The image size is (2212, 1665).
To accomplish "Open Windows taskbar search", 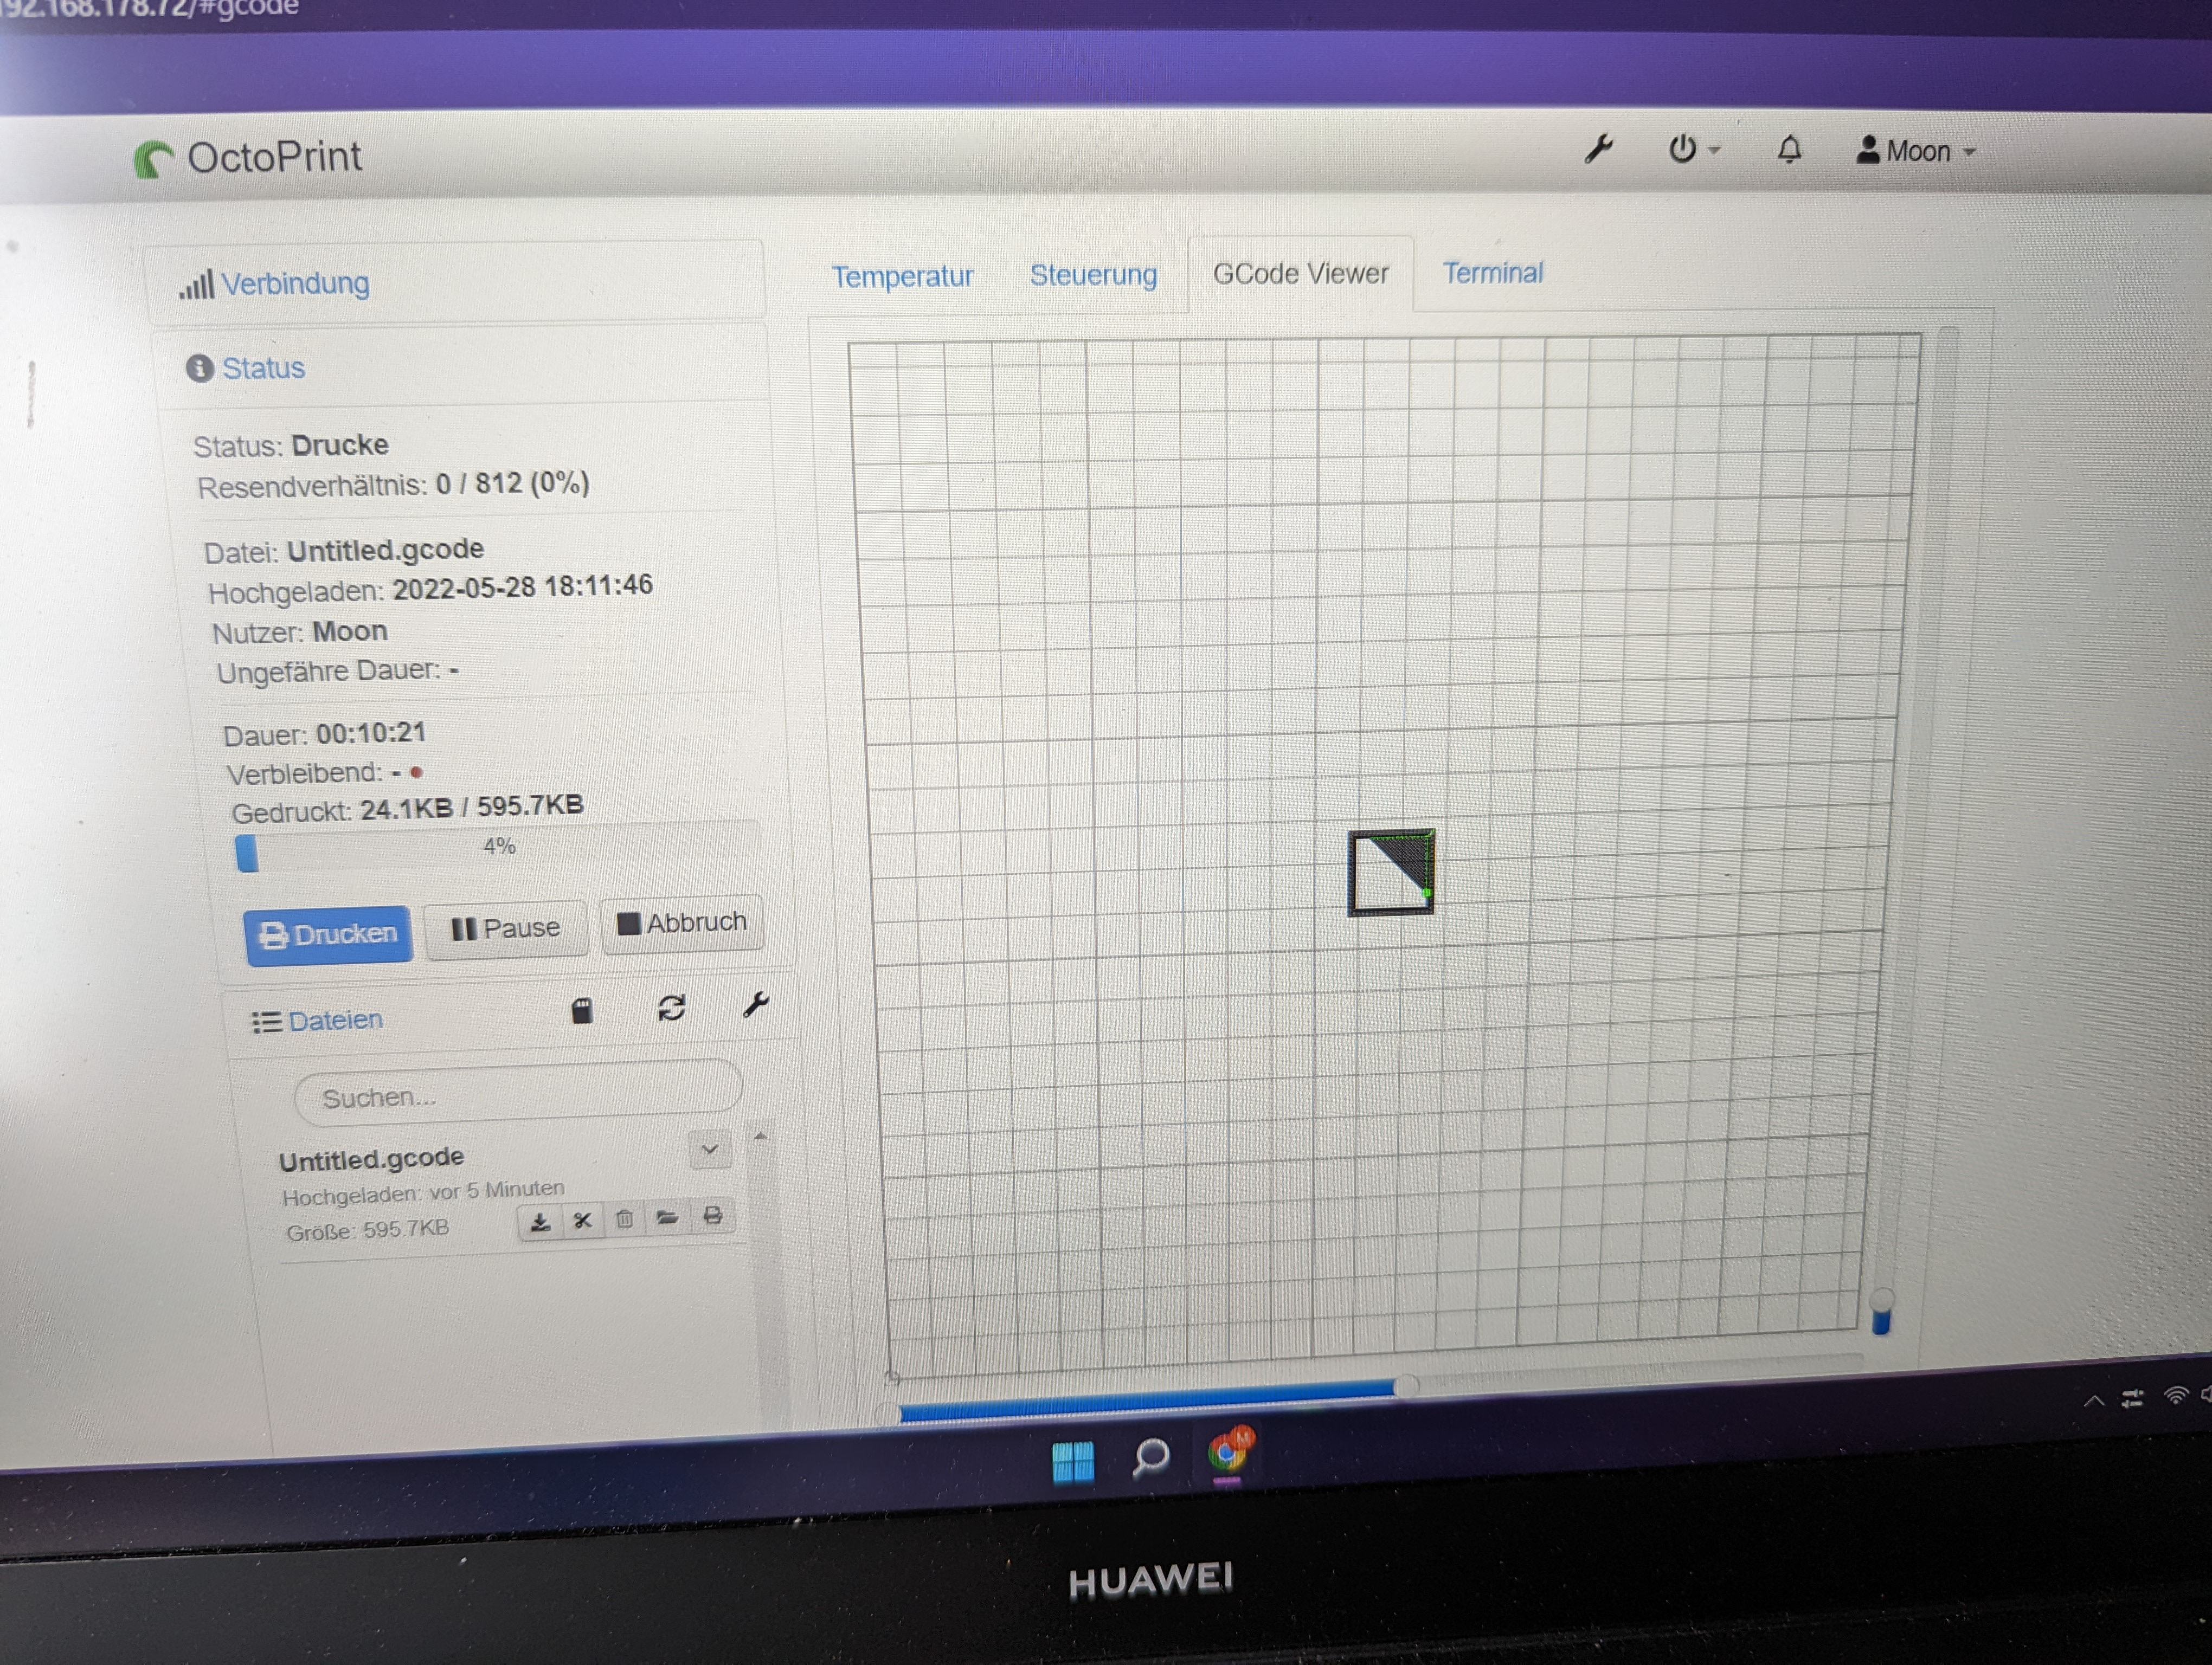I will click(x=1150, y=1458).
